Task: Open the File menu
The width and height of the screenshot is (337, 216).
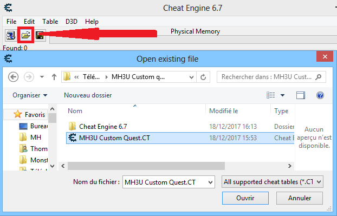Action: pos(11,22)
